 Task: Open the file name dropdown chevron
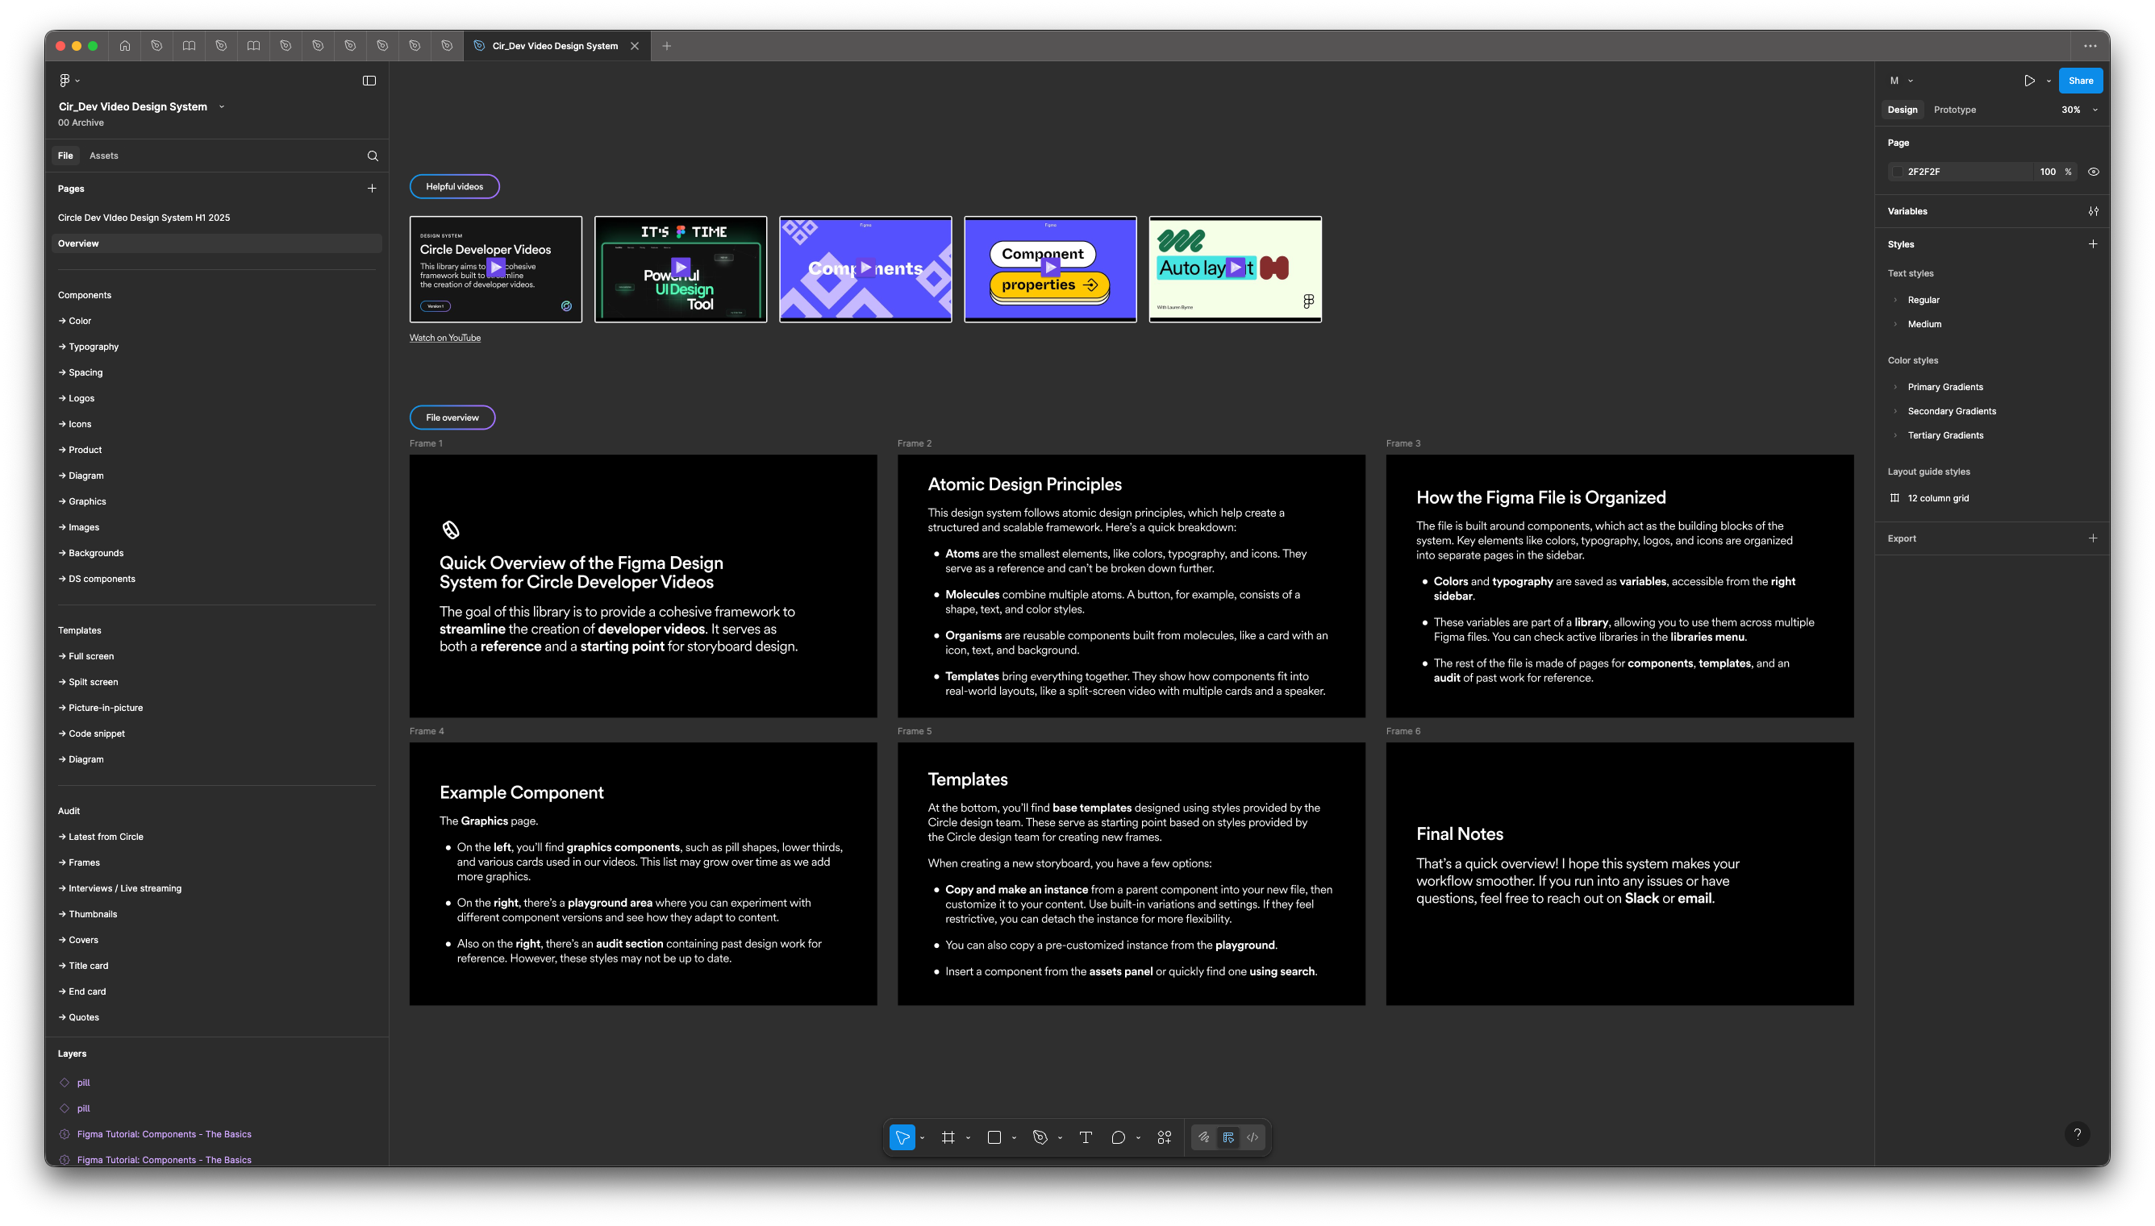(222, 107)
